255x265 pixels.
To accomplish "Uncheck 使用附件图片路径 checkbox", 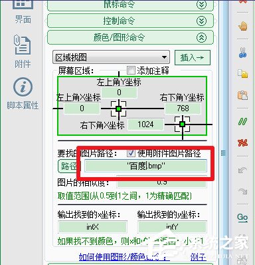I will pyautogui.click(x=131, y=152).
